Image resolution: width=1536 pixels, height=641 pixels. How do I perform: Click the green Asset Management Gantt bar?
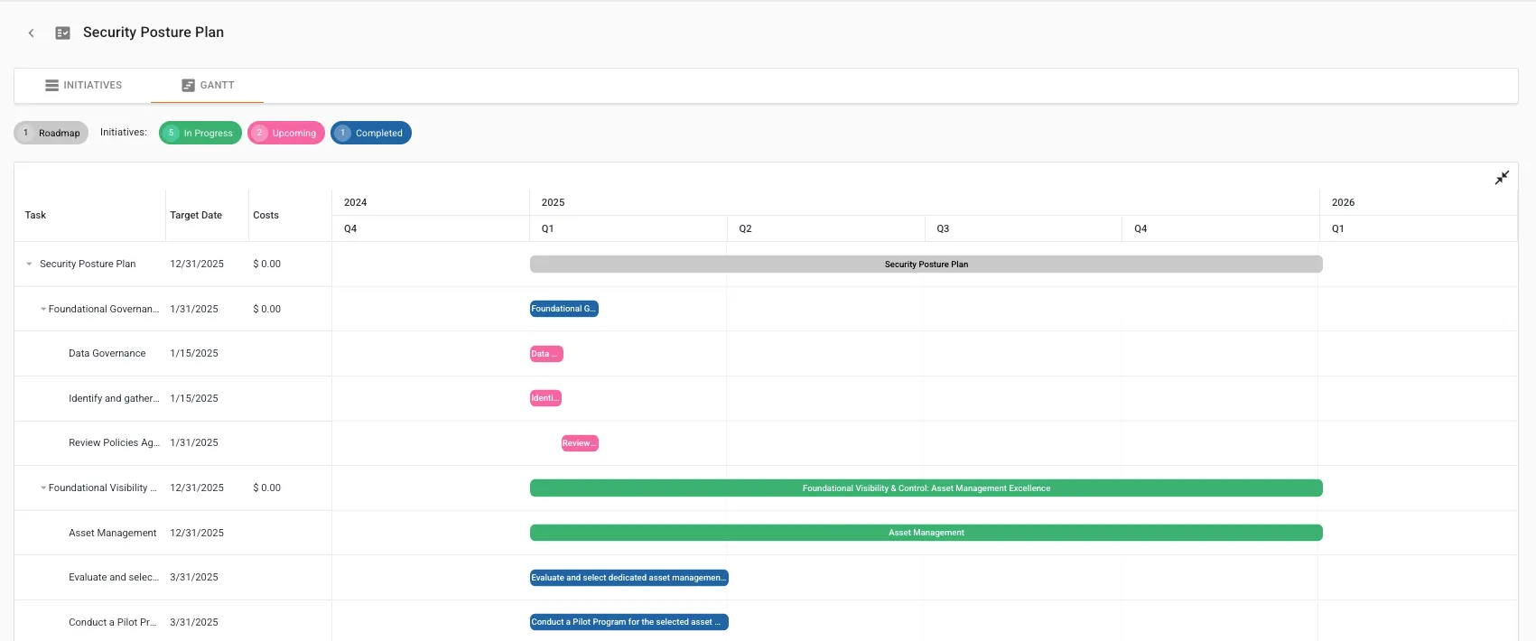(x=926, y=533)
